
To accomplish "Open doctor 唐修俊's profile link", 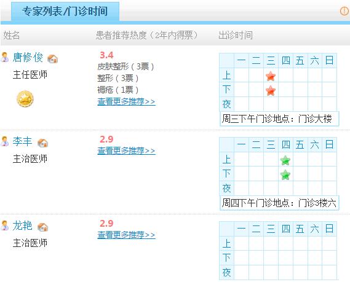I will 28,57.
